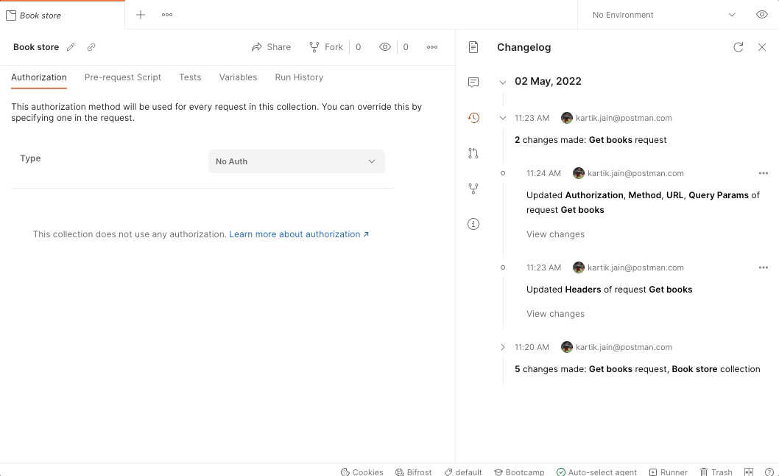This screenshot has width=779, height=476.
Task: Click the Learn more about authorization link
Action: coord(293,234)
